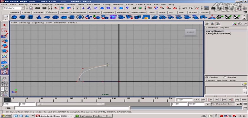Open the viewport Panels menu
This screenshot has width=248, height=118.
72,23
